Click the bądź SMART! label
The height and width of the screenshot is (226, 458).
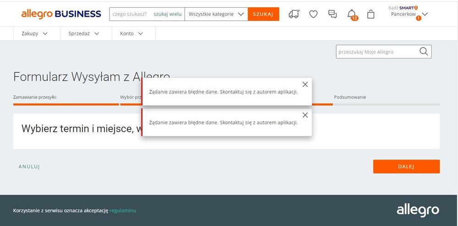403,8
